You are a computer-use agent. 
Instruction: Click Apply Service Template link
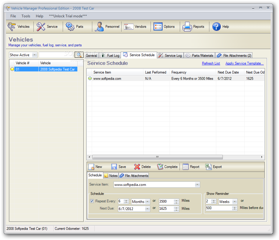tap(244, 63)
